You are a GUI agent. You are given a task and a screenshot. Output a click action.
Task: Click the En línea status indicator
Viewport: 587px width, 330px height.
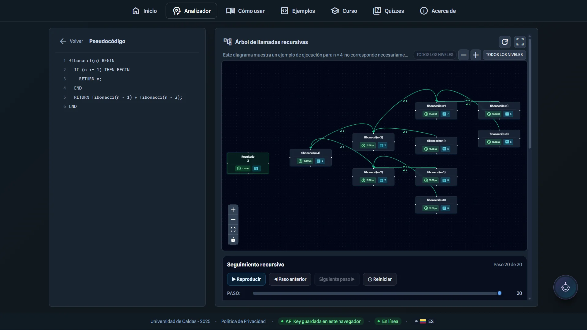tap(388, 321)
